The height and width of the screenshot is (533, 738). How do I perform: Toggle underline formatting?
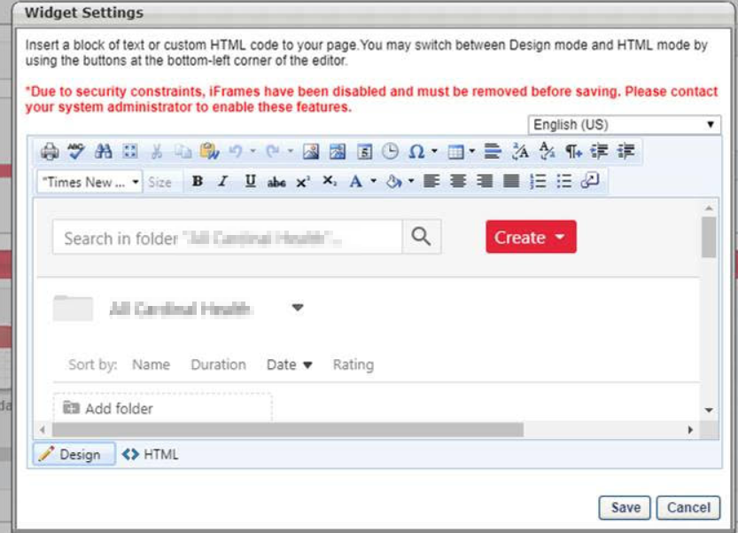249,180
